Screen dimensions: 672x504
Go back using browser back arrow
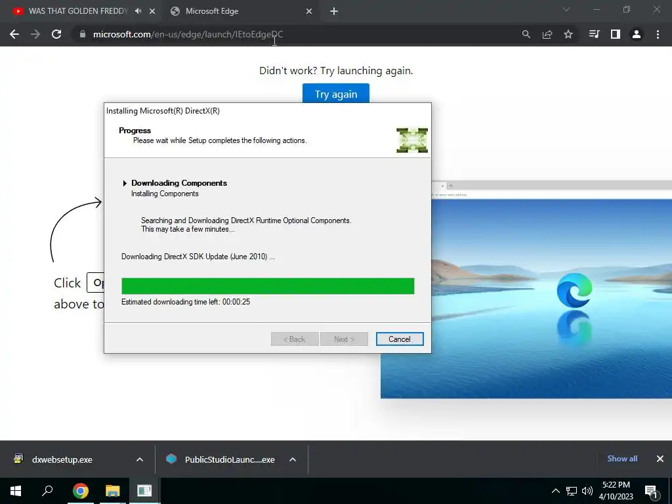pyautogui.click(x=14, y=34)
